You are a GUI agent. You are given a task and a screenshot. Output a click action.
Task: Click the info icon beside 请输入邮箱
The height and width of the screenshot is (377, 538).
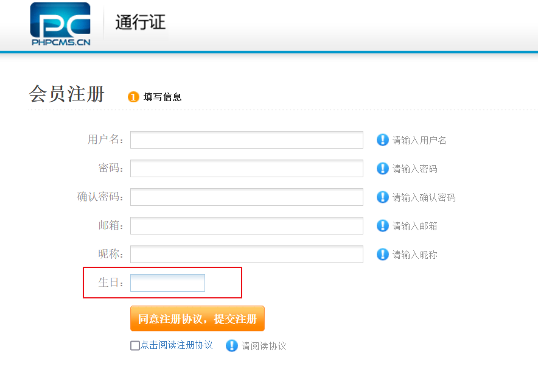(x=382, y=226)
